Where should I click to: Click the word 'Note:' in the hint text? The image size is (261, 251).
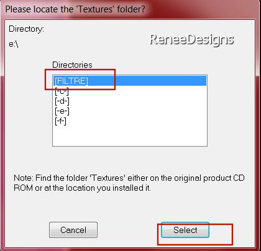tap(24, 178)
